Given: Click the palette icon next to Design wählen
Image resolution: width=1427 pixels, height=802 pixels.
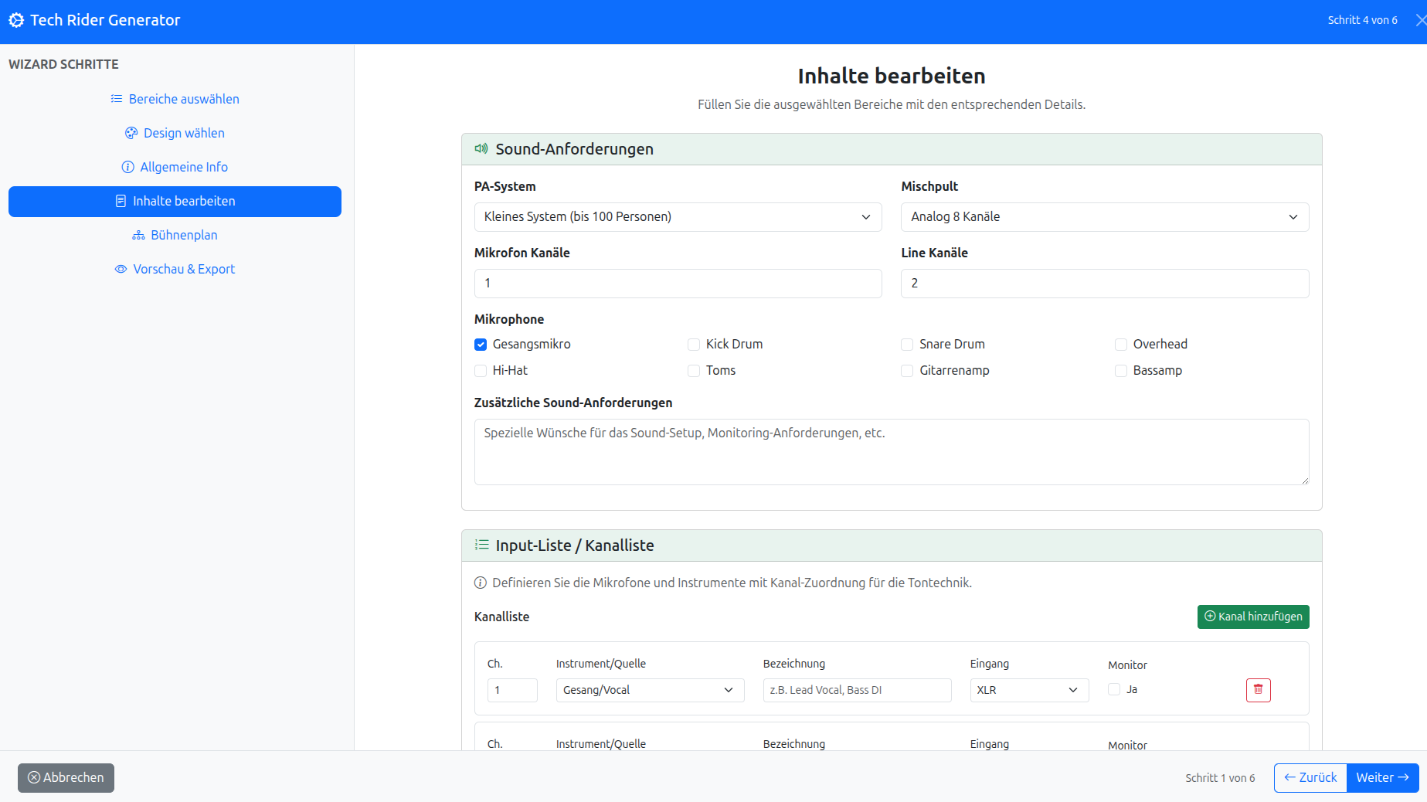Looking at the screenshot, I should click(x=131, y=133).
